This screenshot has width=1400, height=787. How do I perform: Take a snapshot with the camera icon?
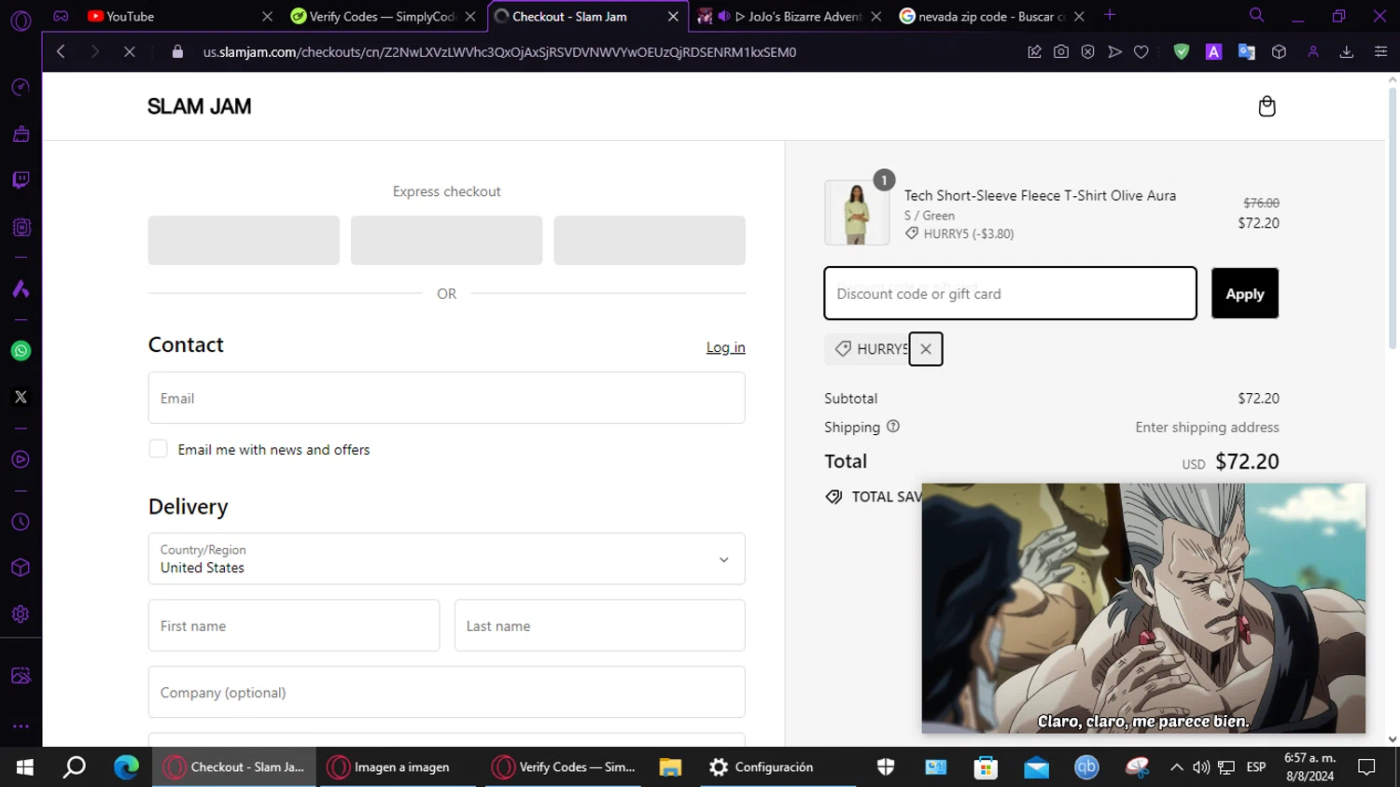(x=1061, y=52)
